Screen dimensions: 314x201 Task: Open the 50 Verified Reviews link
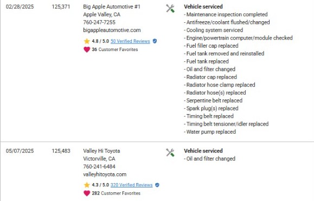[x=130, y=41]
